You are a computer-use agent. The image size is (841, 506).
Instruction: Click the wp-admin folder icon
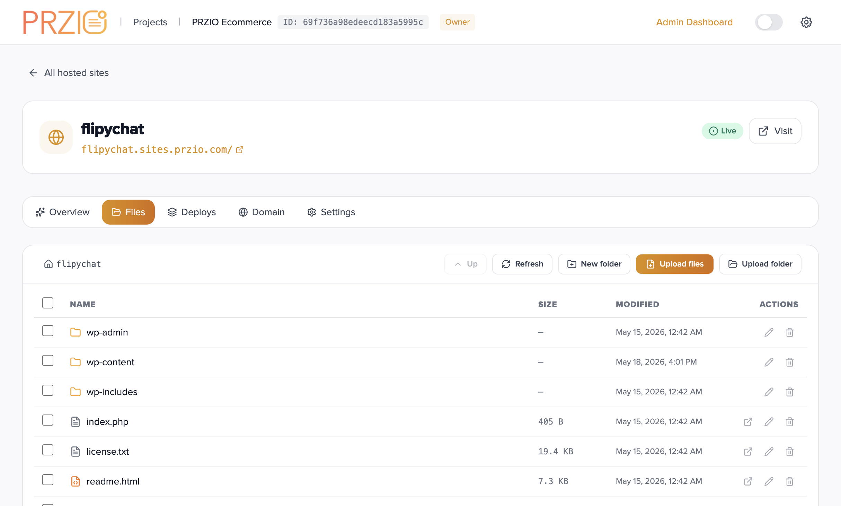[x=76, y=332]
